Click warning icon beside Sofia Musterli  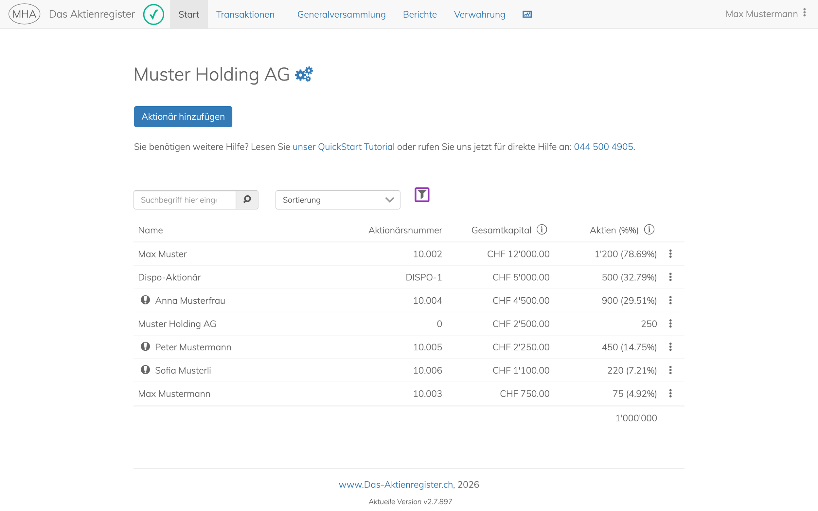pos(145,370)
